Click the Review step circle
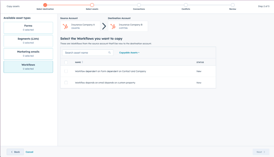274x157 pixels. [x=233, y=5]
